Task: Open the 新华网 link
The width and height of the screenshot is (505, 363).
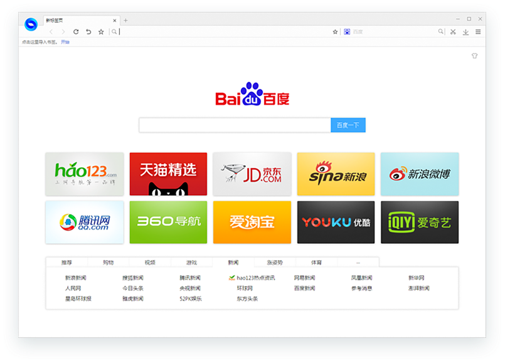Action: point(416,278)
